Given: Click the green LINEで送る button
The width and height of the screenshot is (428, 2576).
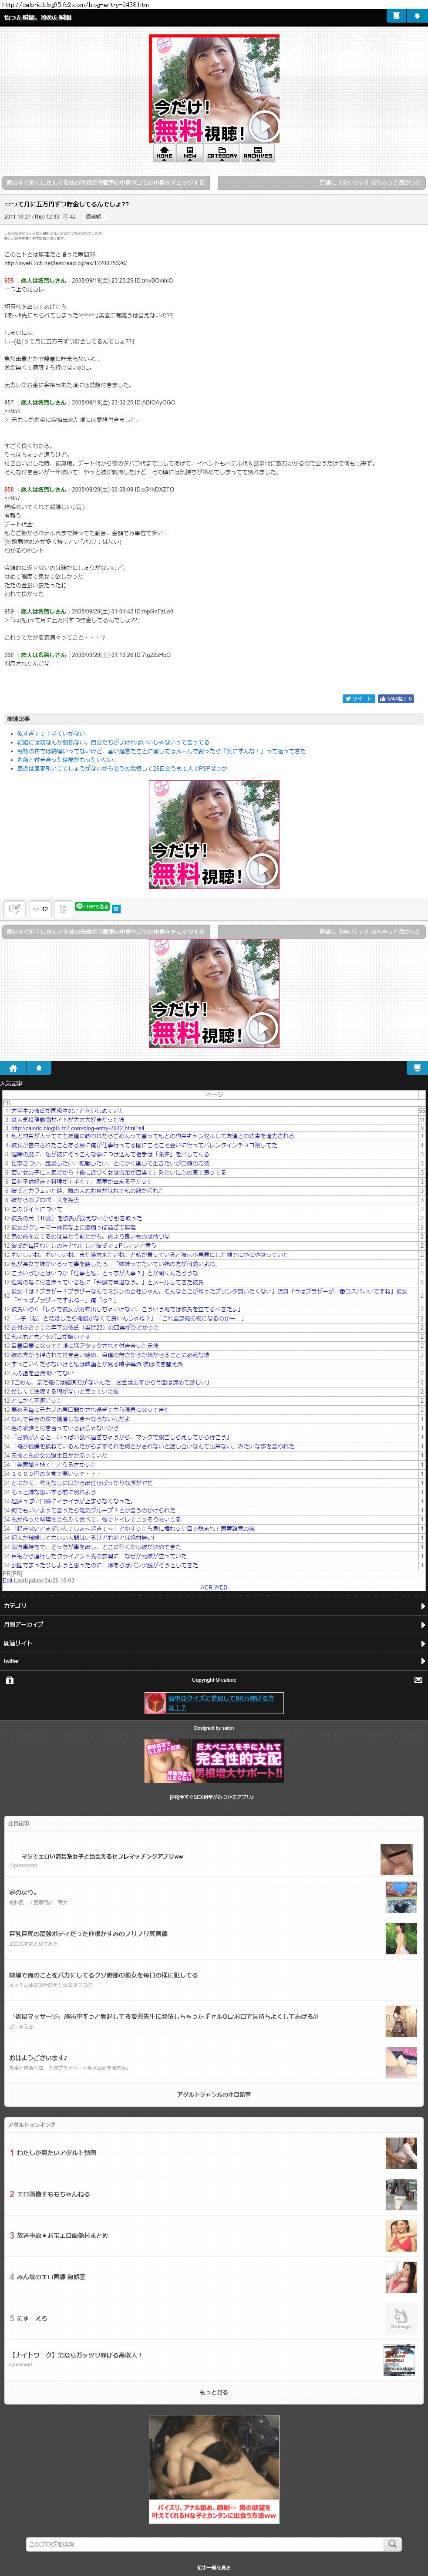Looking at the screenshot, I should pyautogui.click(x=93, y=907).
